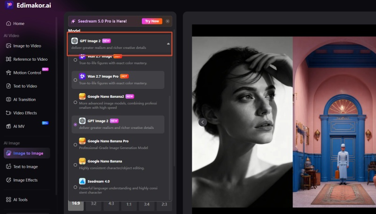This screenshot has height=214, width=376.
Task: Click the AI Transition icon
Action: (x=8, y=100)
